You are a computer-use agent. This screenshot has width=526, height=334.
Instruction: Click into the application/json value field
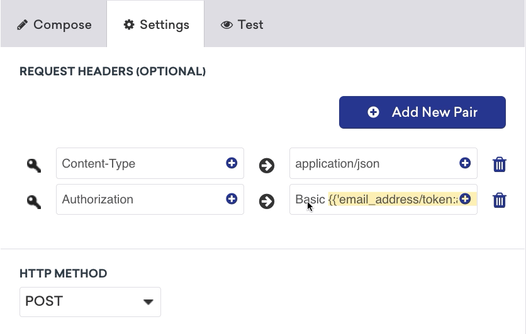371,164
